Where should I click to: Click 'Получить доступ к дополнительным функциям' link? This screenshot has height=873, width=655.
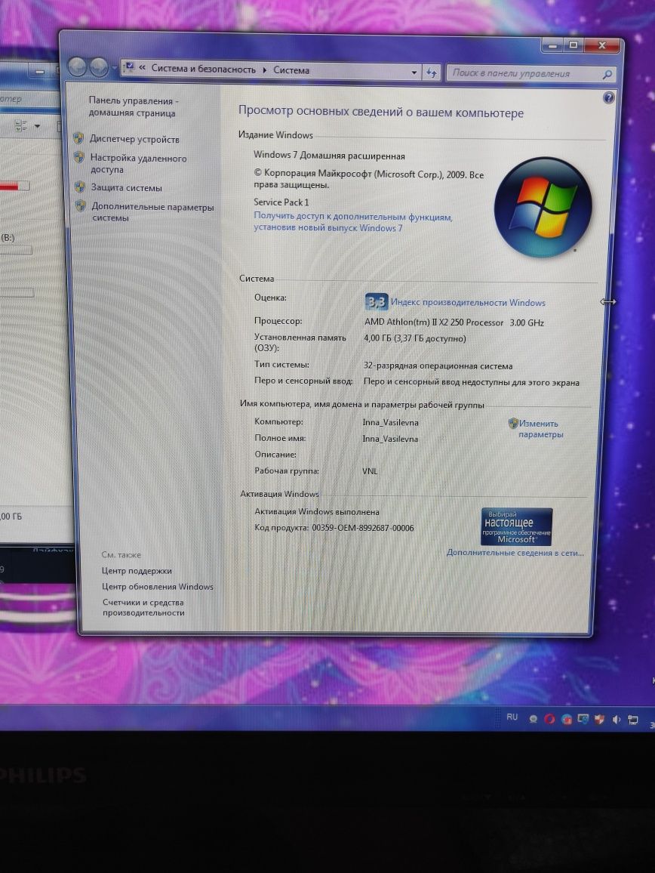pos(353,221)
